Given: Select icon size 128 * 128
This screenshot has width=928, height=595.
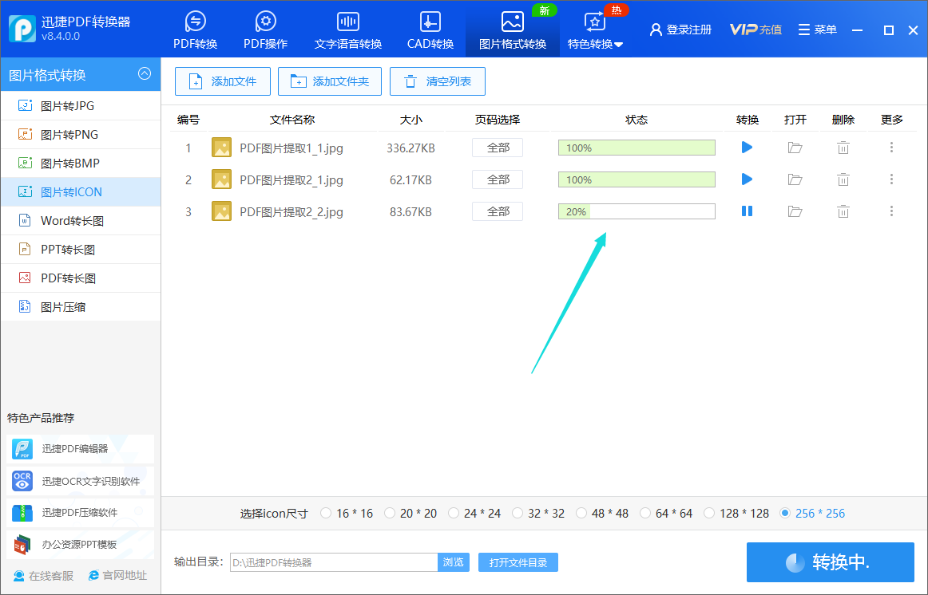Looking at the screenshot, I should (x=709, y=513).
